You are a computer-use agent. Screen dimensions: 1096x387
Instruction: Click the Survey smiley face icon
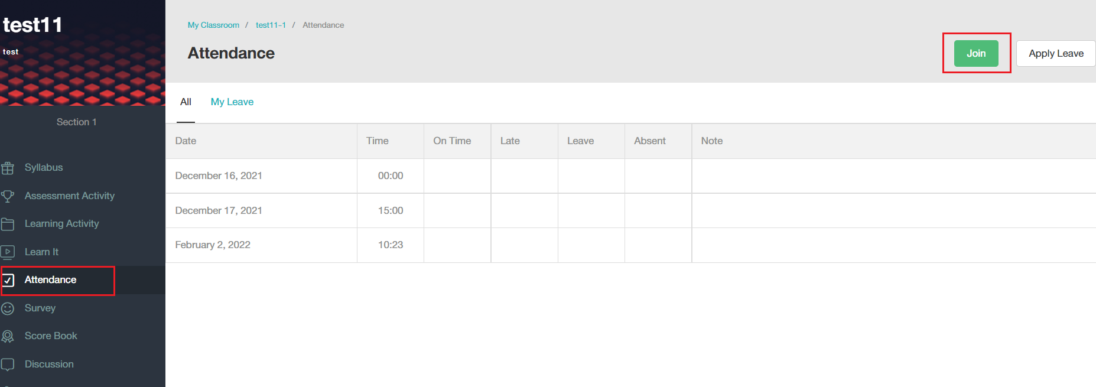[x=8, y=308]
